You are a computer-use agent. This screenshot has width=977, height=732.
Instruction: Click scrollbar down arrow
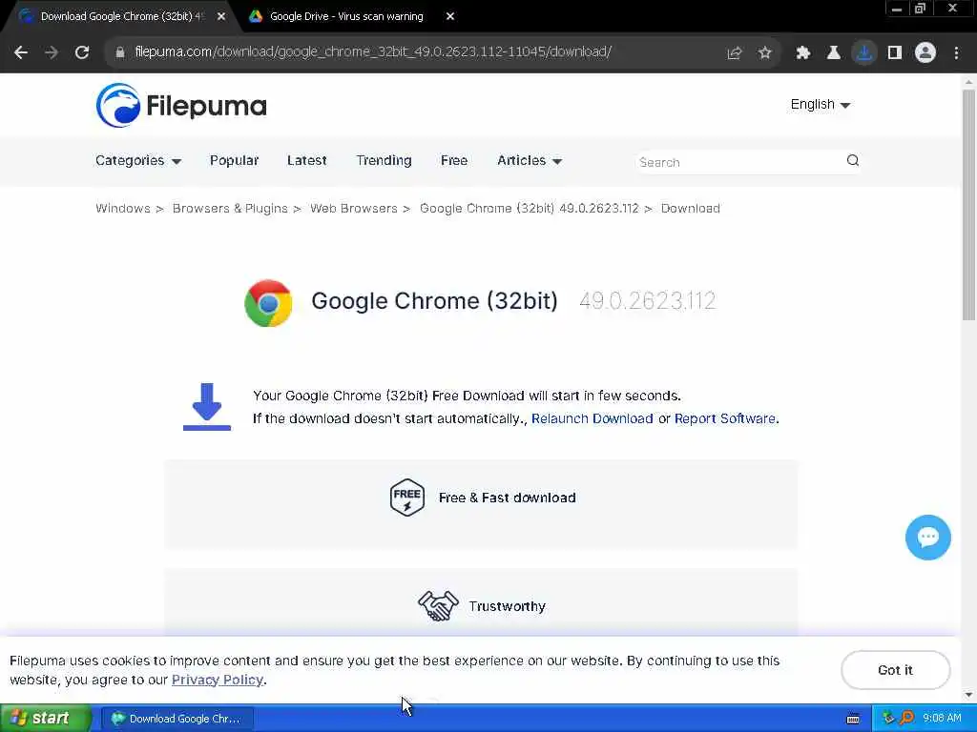(968, 695)
